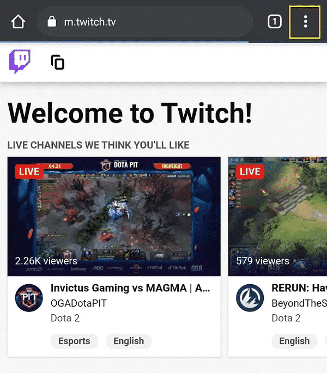Open the OGADotaPIT channel name link
Screen dimensions: 327x373
78,303
